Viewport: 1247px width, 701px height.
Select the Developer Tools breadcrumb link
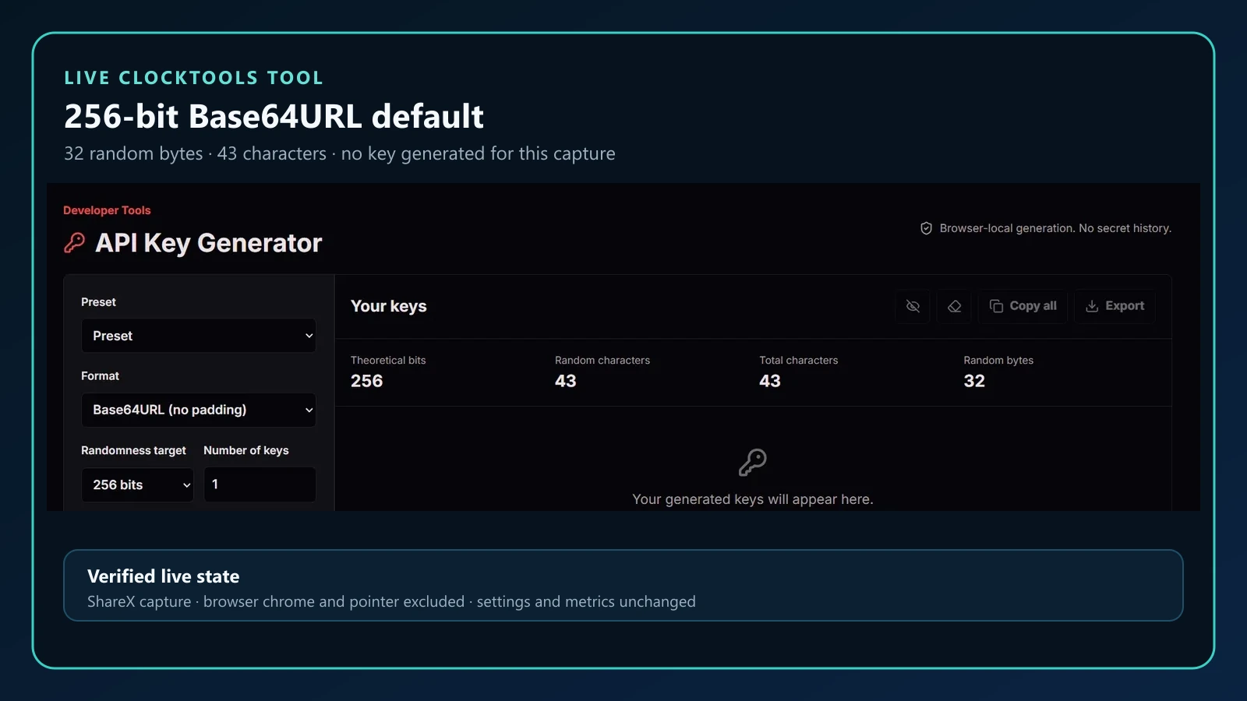point(107,210)
